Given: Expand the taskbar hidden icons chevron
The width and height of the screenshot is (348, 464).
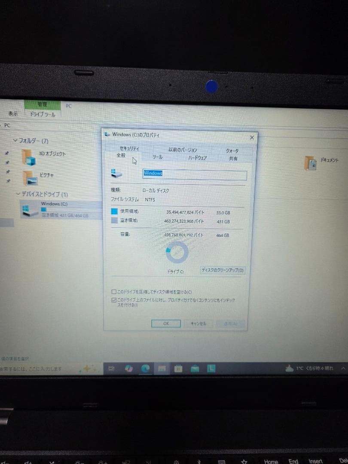Looking at the screenshot, I should [x=342, y=369].
